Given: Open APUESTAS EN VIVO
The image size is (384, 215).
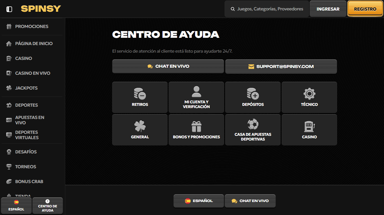Looking at the screenshot, I should [30, 120].
